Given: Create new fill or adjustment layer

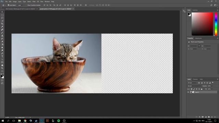Looking at the screenshot, I should (x=206, y=117).
